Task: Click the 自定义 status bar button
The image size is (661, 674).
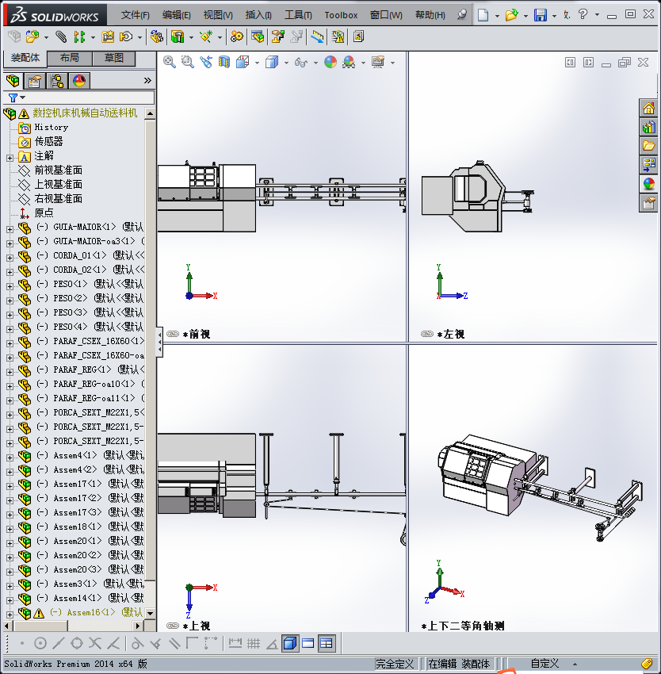Action: [545, 664]
